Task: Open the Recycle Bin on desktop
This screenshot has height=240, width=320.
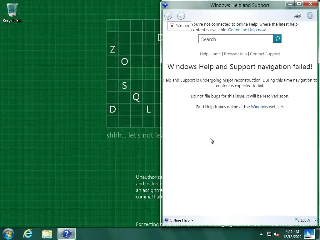Action: pos(12,12)
